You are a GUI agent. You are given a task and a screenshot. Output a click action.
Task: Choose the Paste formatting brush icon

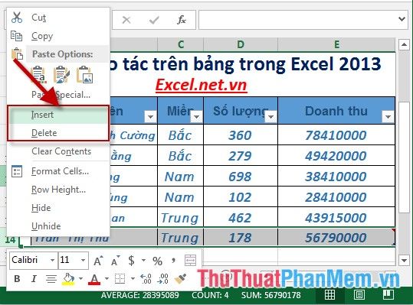(61, 75)
